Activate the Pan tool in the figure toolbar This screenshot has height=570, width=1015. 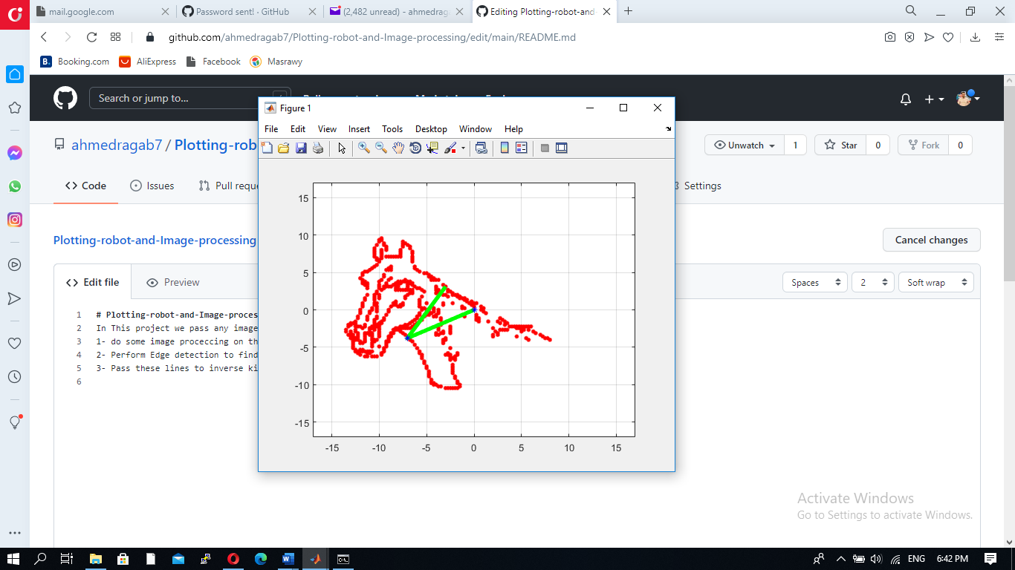click(398, 148)
